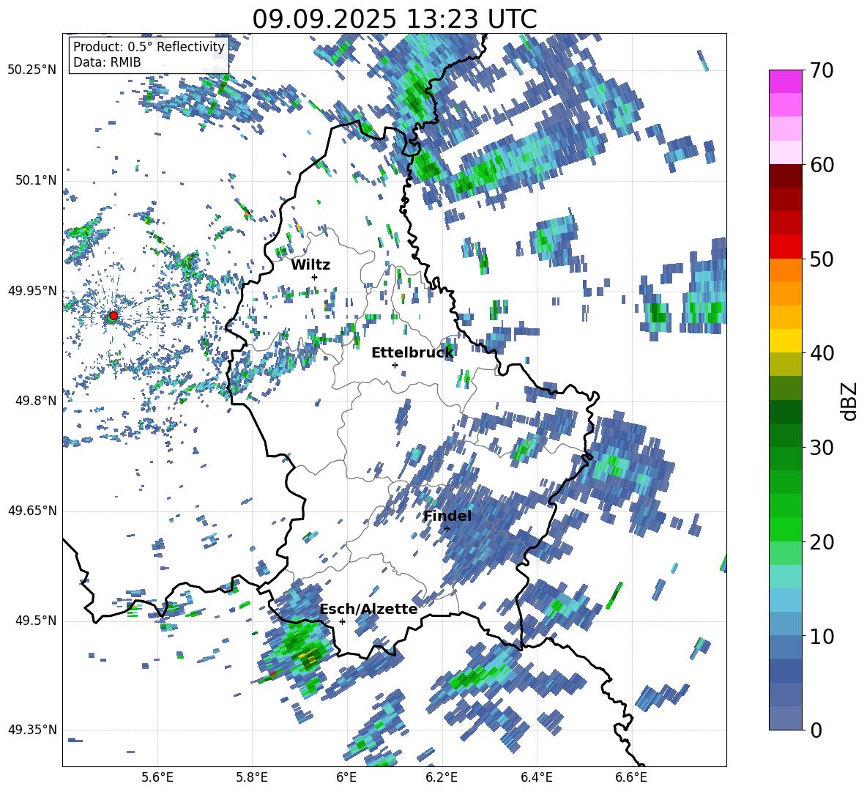Click the Esch/Alzette city label
This screenshot has width=867, height=792.
(x=368, y=610)
